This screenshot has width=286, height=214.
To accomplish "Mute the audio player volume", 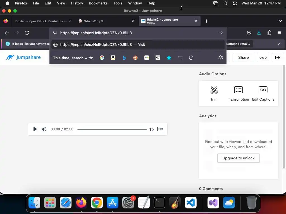I will tap(44, 129).
